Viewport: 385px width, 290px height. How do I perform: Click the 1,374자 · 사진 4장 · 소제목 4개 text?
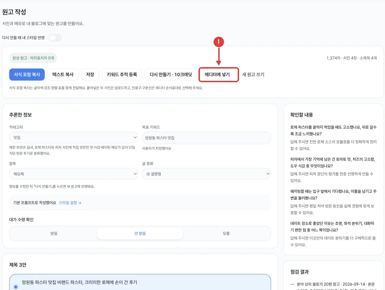pyautogui.click(x=352, y=58)
